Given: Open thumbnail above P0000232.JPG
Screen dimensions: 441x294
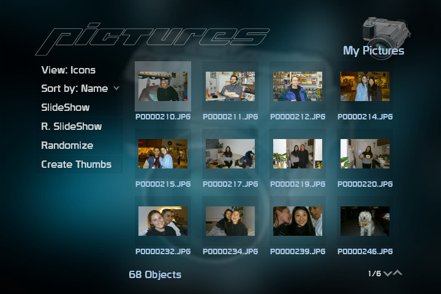Looking at the screenshot, I should (163, 221).
